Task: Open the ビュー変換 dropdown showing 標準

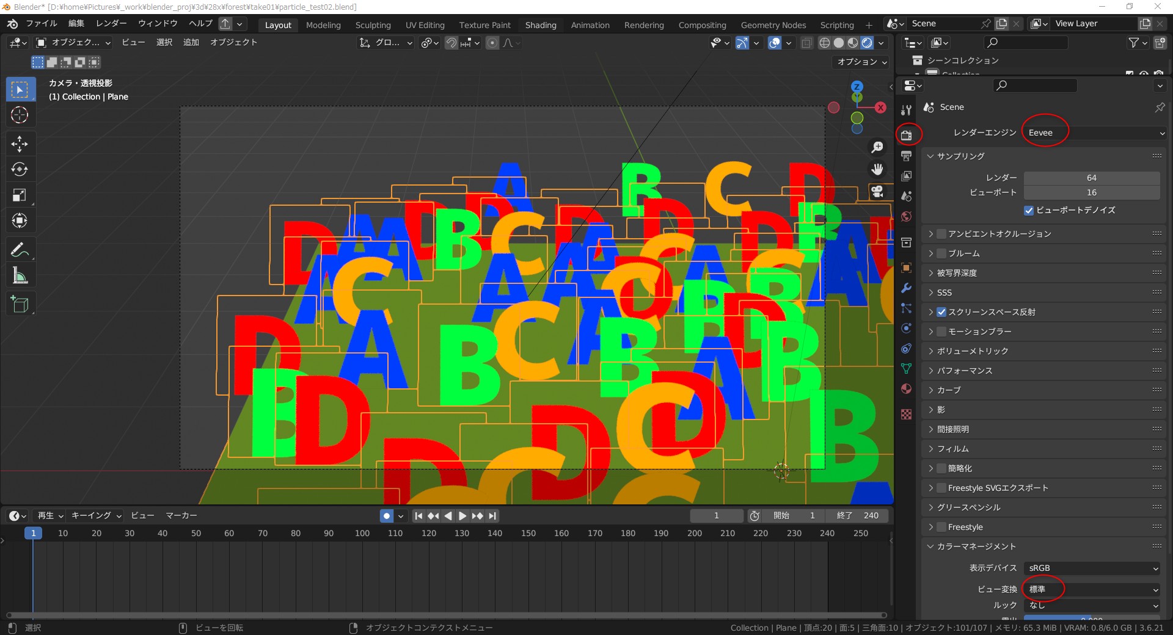Action: tap(1093, 589)
